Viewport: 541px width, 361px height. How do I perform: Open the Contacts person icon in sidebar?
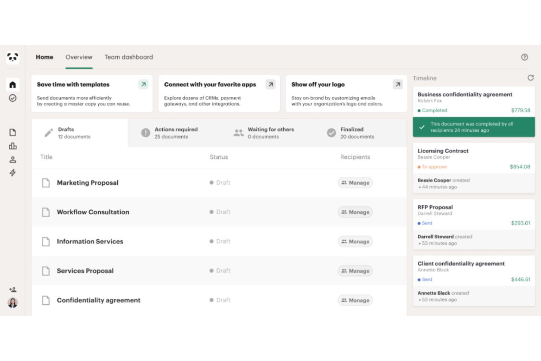point(12,159)
